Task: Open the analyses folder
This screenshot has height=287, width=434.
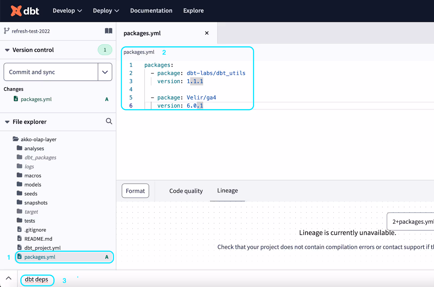Action: (34, 149)
